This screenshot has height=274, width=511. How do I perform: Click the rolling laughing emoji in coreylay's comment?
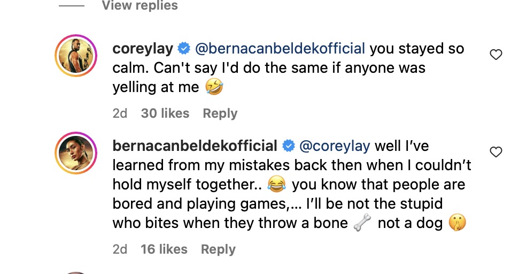214,87
